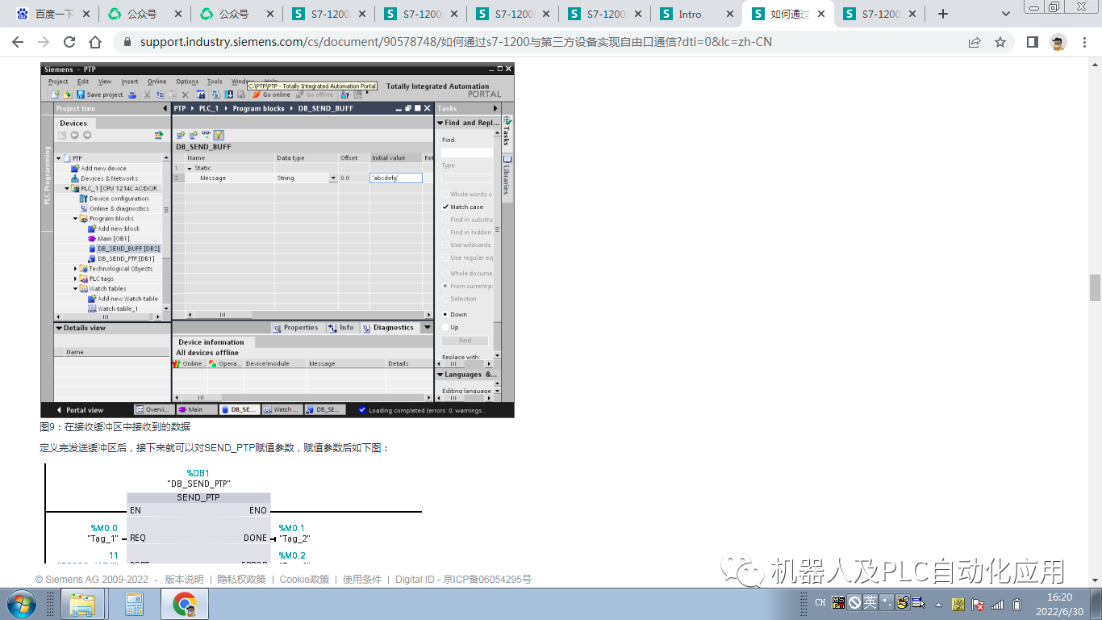
Task: Switch to the Diagnostics tab
Action: [x=389, y=328]
